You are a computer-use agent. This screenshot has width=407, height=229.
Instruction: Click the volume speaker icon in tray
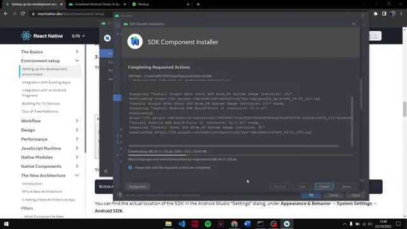pos(370,224)
